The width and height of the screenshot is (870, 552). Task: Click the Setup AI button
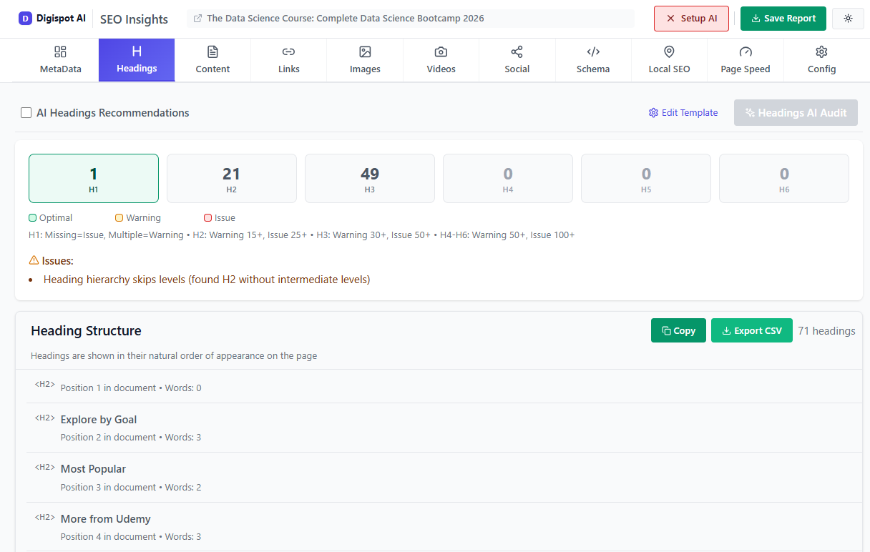691,19
